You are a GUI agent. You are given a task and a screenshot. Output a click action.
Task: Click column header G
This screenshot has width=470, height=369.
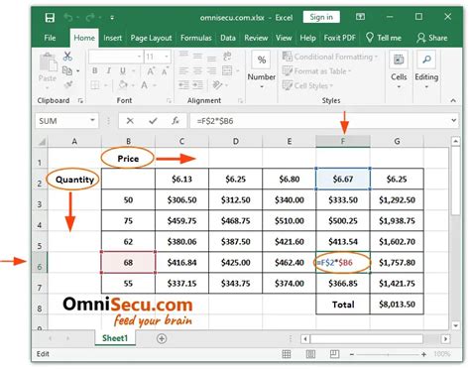tap(397, 142)
